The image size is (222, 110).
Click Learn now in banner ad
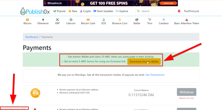[x=168, y=3]
